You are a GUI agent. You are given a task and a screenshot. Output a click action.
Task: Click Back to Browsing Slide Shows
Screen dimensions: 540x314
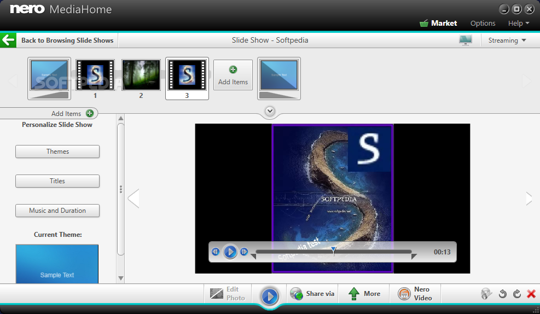click(67, 40)
